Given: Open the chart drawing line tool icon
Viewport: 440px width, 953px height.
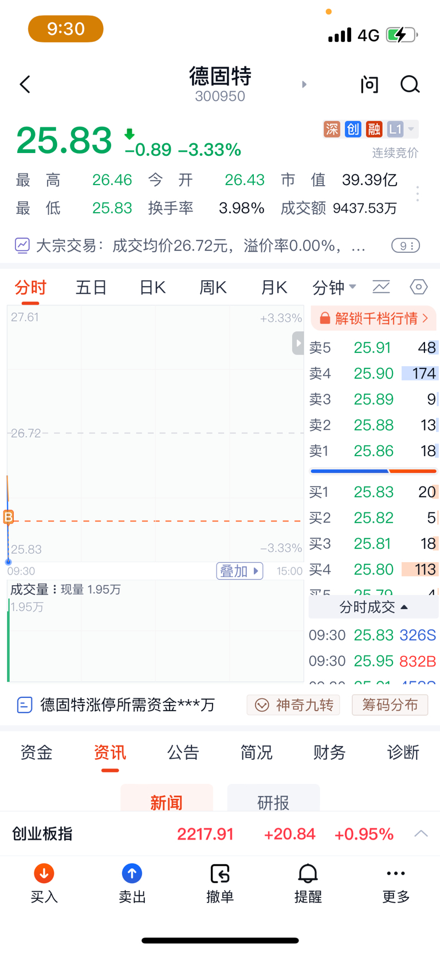Looking at the screenshot, I should point(381,287).
